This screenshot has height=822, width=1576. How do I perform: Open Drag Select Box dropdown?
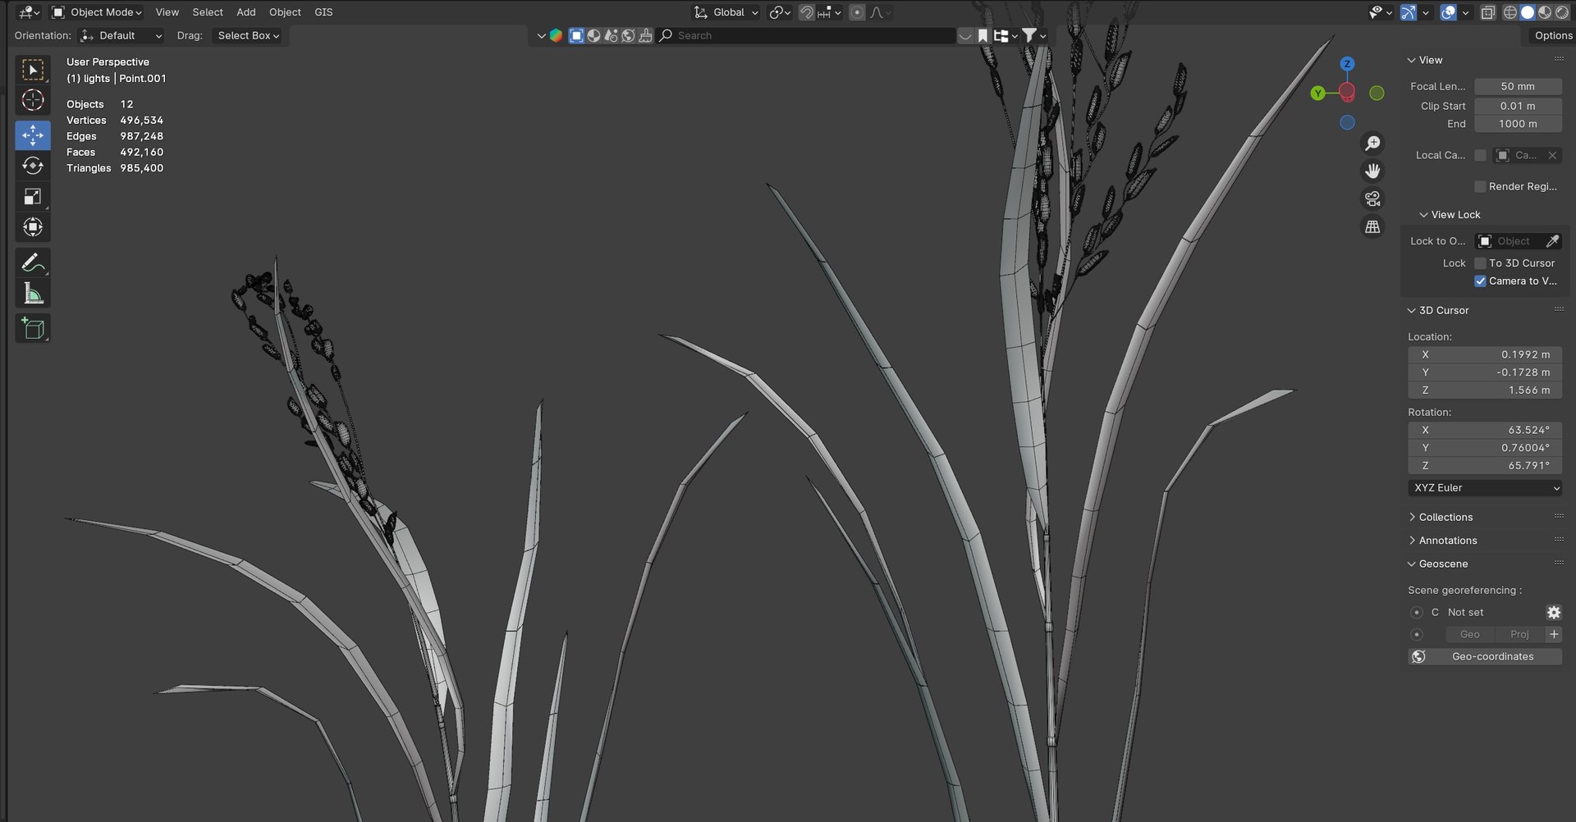click(x=249, y=36)
